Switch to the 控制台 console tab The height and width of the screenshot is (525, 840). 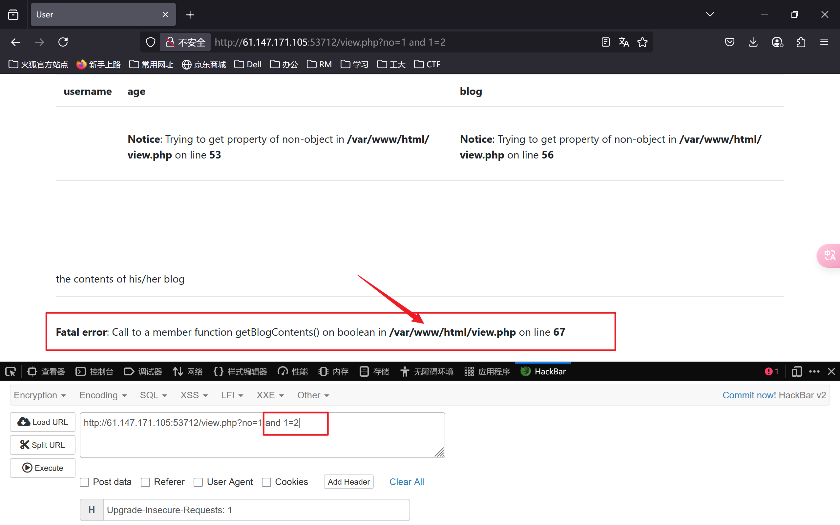94,371
